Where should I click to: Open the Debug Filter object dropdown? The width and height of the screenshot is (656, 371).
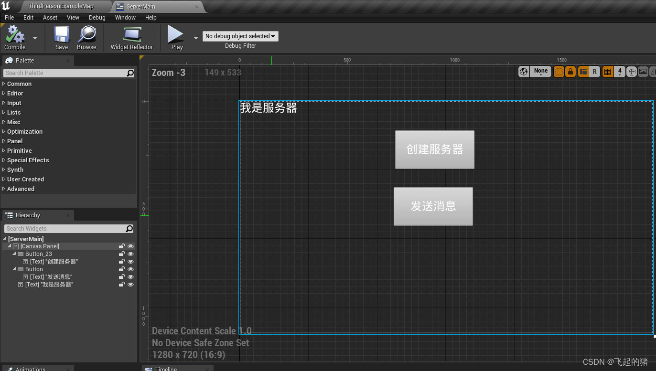coord(240,36)
